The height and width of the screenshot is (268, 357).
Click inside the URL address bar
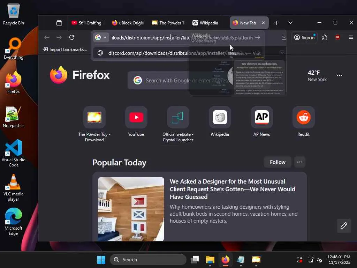pos(182,38)
